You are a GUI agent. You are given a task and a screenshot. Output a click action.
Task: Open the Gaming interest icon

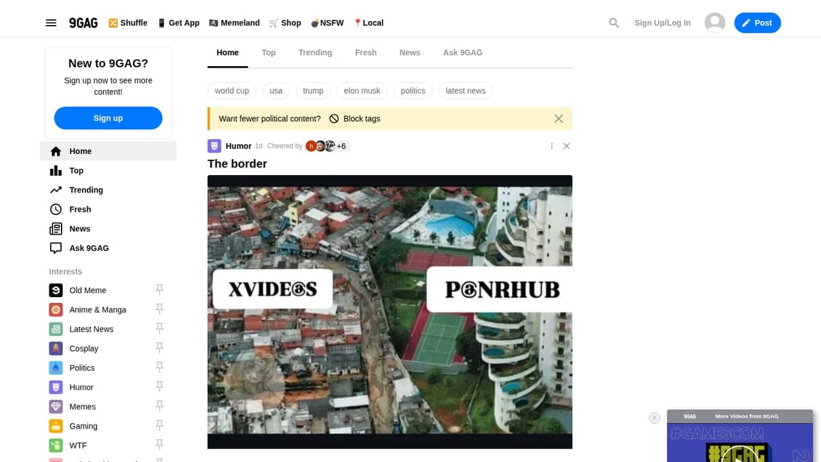(x=56, y=426)
